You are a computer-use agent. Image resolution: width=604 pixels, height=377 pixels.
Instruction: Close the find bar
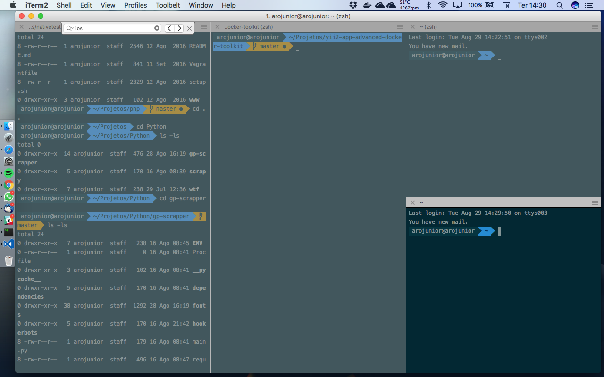(189, 28)
